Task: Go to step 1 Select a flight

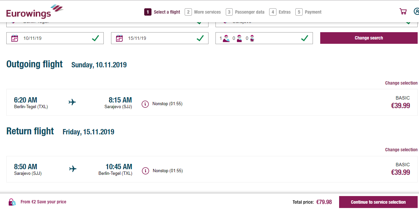Action: 162,12
